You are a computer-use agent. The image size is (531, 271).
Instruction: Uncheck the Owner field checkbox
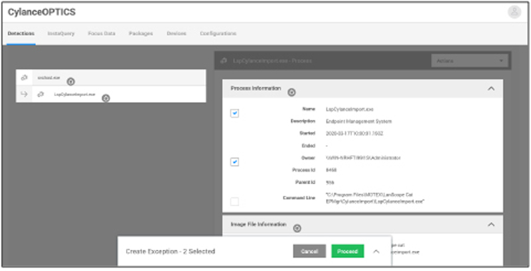(234, 162)
